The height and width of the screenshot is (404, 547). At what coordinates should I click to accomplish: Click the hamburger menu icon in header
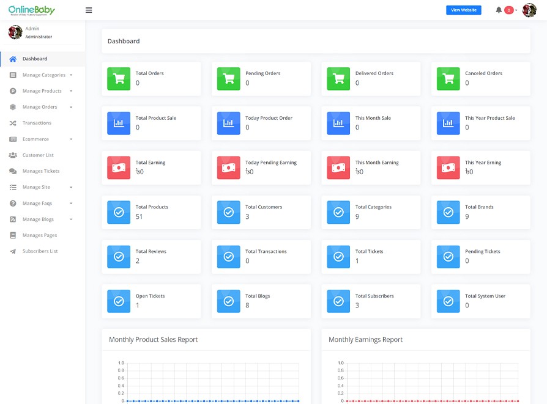point(89,10)
